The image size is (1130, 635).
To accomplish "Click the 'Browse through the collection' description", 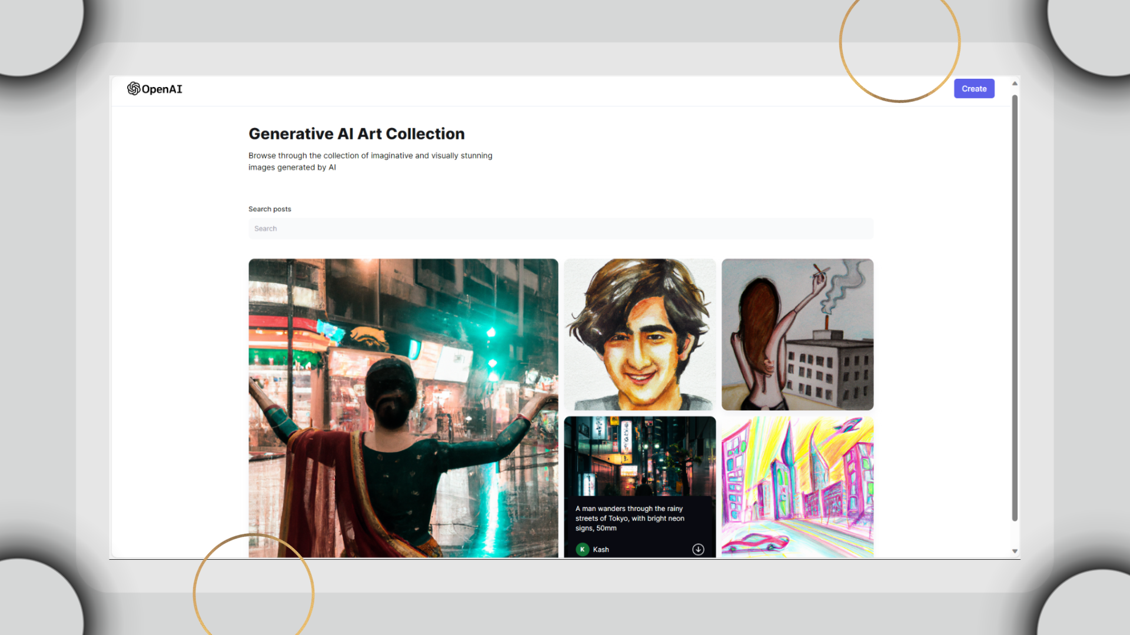I will 370,161.
